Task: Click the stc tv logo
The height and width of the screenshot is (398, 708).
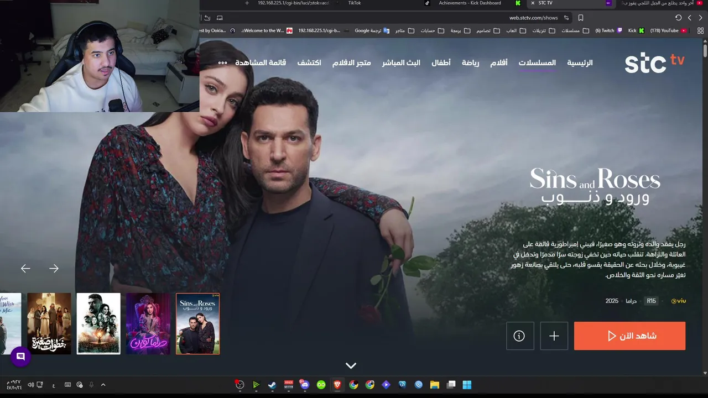Action: 654,64
